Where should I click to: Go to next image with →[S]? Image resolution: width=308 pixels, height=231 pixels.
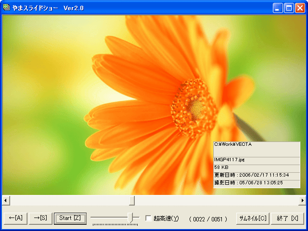point(40,218)
